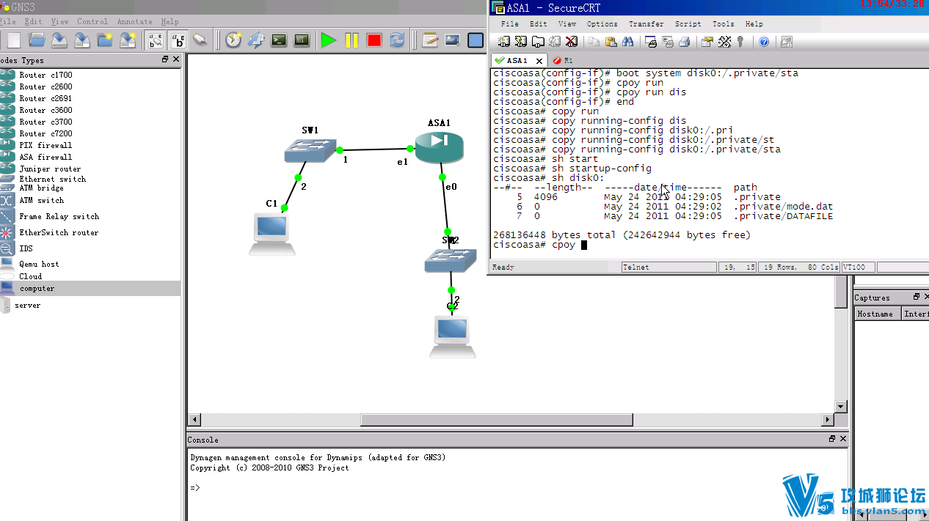Select Qemu host node type

pyautogui.click(x=39, y=264)
